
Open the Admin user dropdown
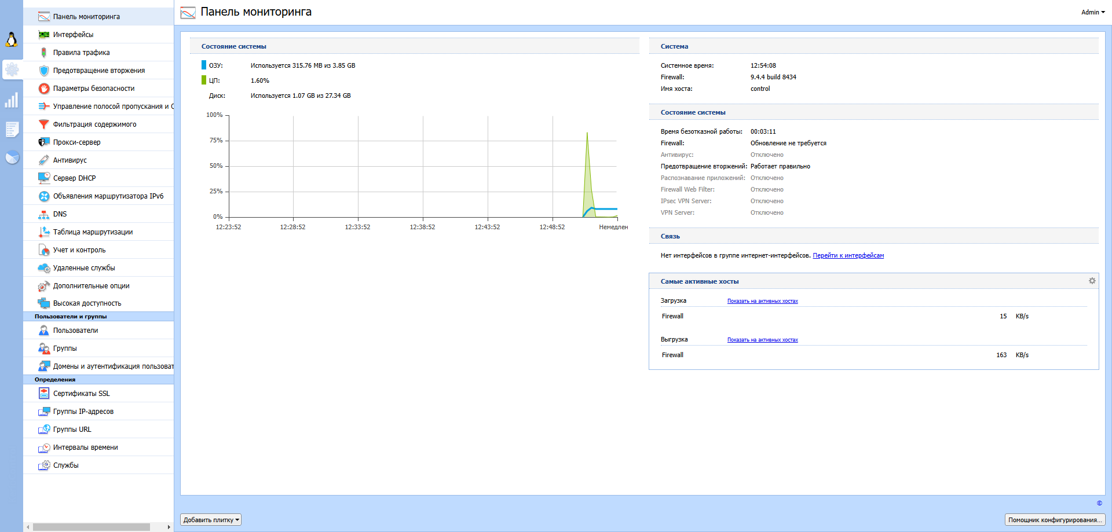1092,12
